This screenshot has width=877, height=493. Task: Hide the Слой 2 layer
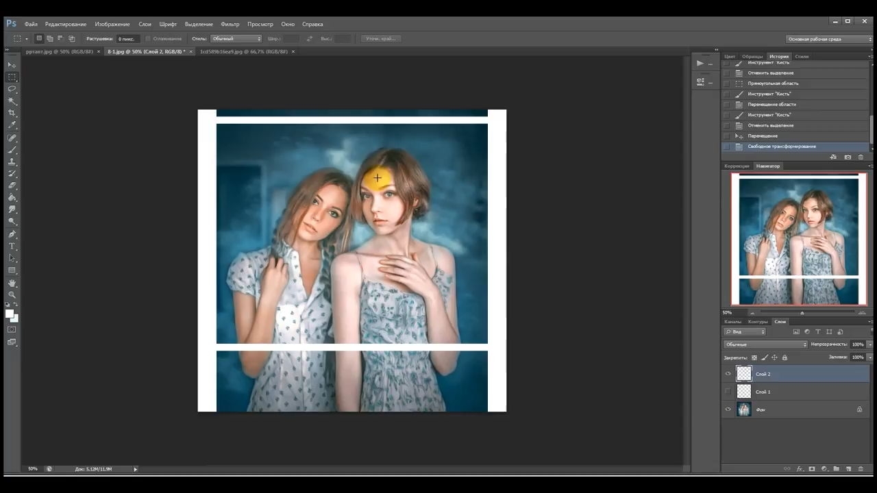click(x=728, y=374)
